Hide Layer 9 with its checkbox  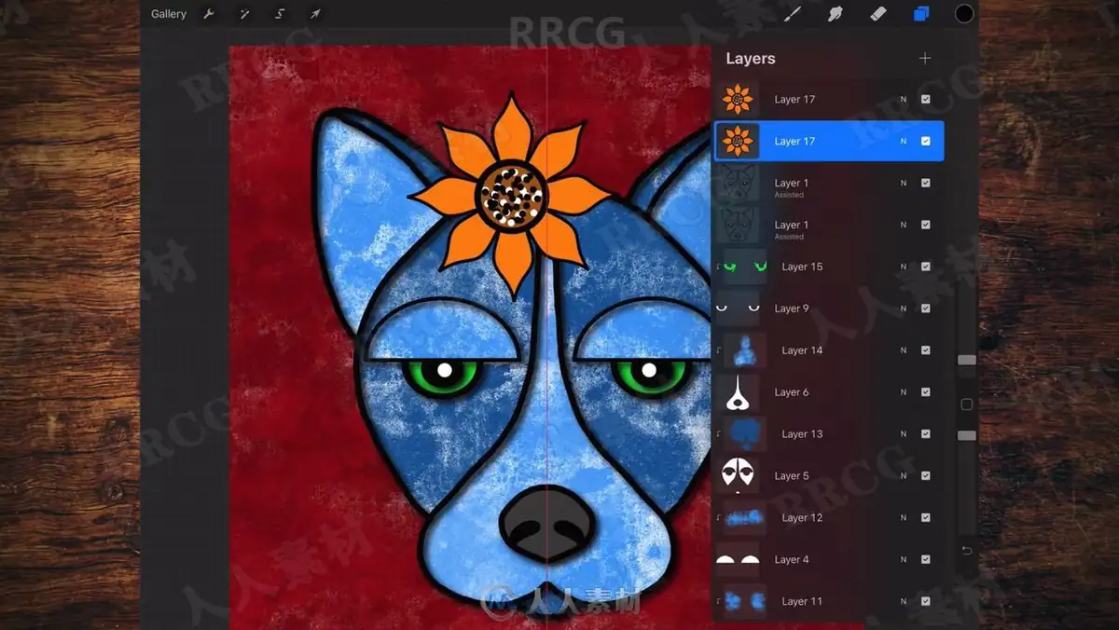[x=926, y=308]
